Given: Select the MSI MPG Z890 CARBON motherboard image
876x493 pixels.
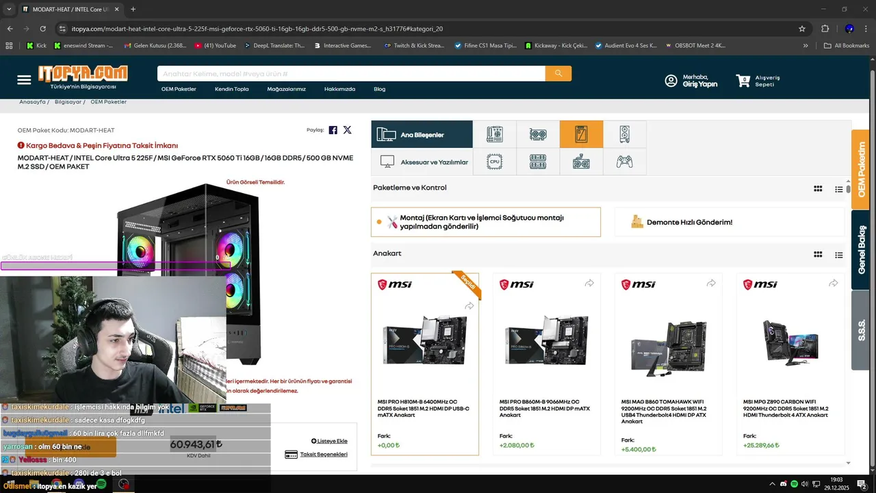Looking at the screenshot, I should coord(790,341).
